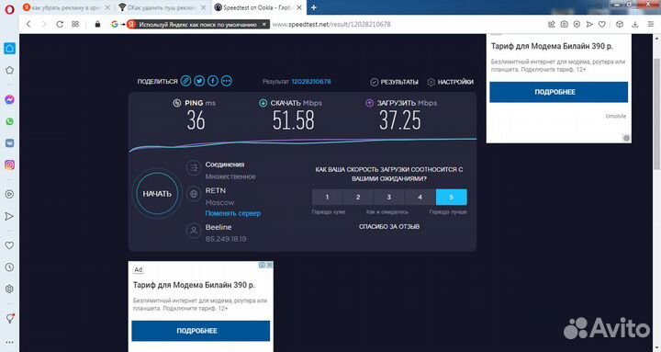Close the bottom ad with X icon
The image size is (661, 352).
point(269,265)
